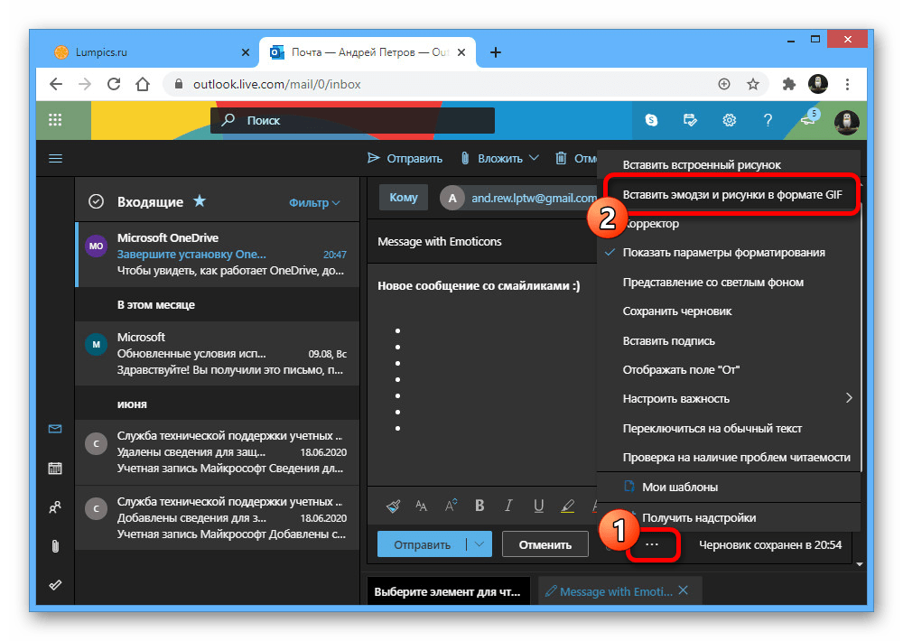Open Outlook settings gear
The width and height of the screenshot is (903, 641).
click(x=729, y=120)
